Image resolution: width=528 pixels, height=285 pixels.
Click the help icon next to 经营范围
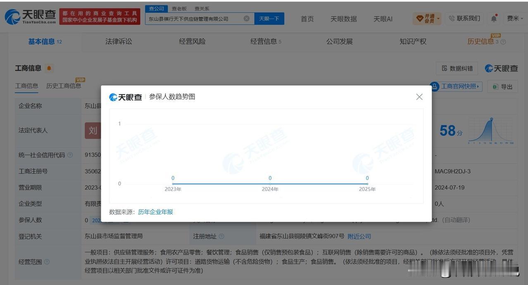click(x=47, y=262)
